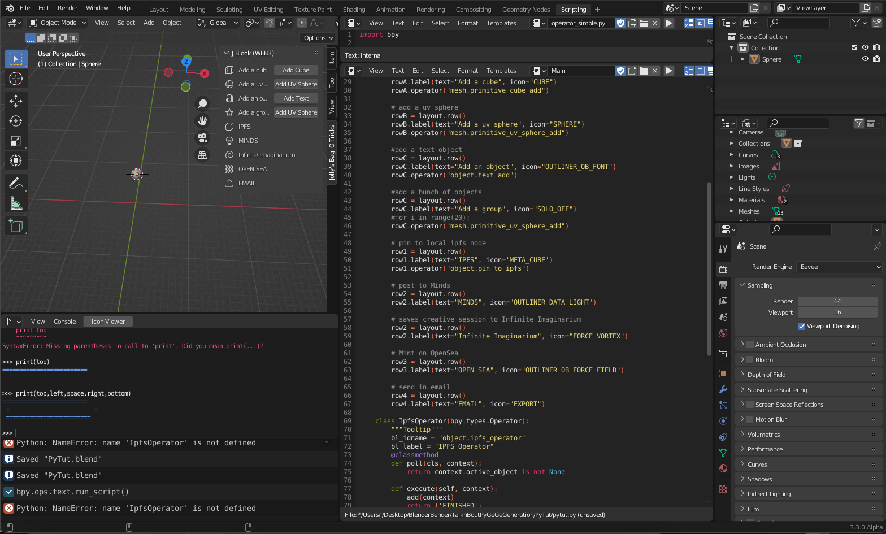The height and width of the screenshot is (534, 886).
Task: Click Add UV Sphere in group row
Action: (x=296, y=112)
